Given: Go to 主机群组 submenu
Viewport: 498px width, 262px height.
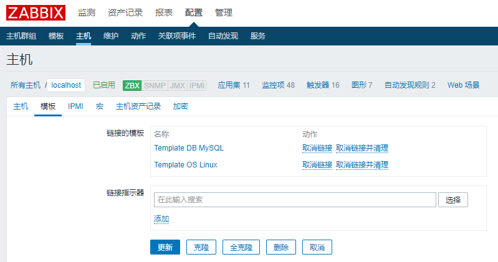Looking at the screenshot, I should click(21, 36).
